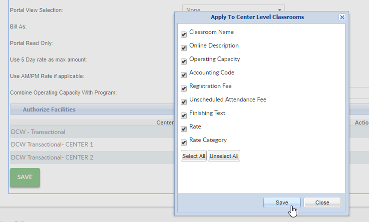
Task: Click the Close button in the dialog
Action: point(322,202)
